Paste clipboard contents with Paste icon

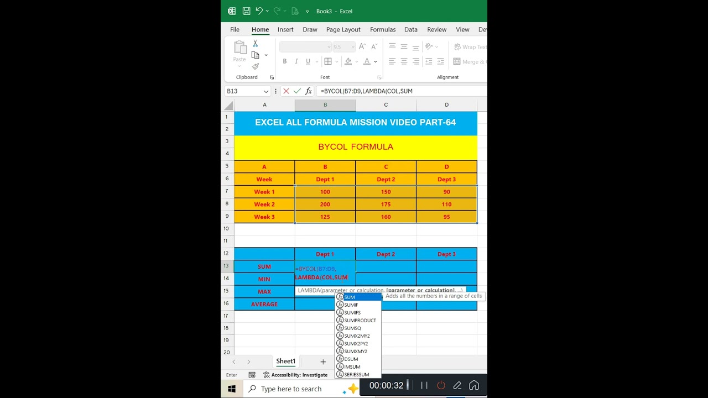(x=240, y=48)
